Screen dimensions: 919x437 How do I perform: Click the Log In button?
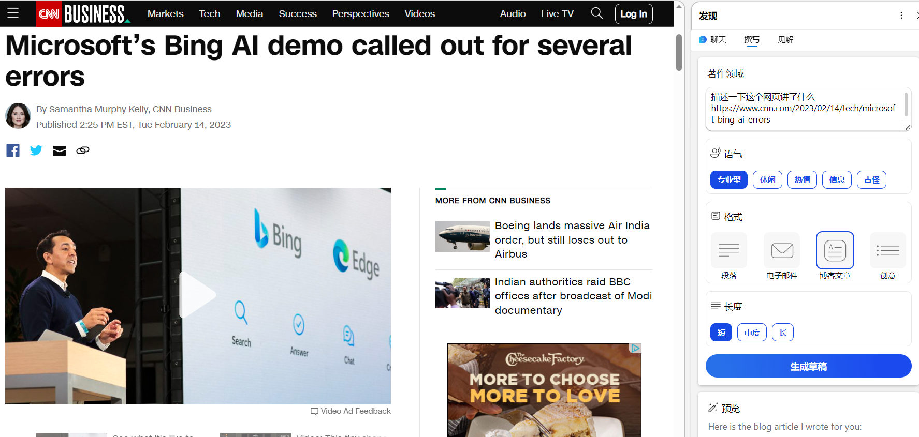pos(634,14)
